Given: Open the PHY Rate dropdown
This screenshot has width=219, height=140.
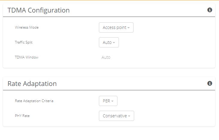Looking at the screenshot, I should pos(116,116).
